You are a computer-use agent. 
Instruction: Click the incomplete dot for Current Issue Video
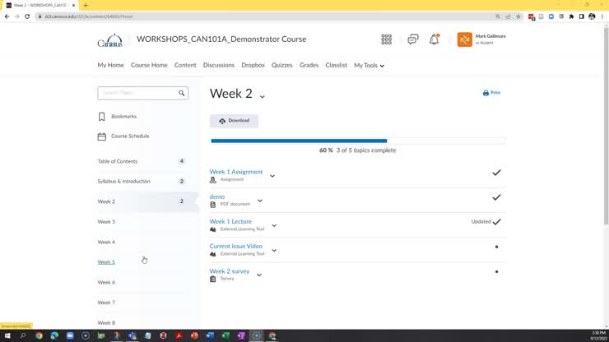496,247
